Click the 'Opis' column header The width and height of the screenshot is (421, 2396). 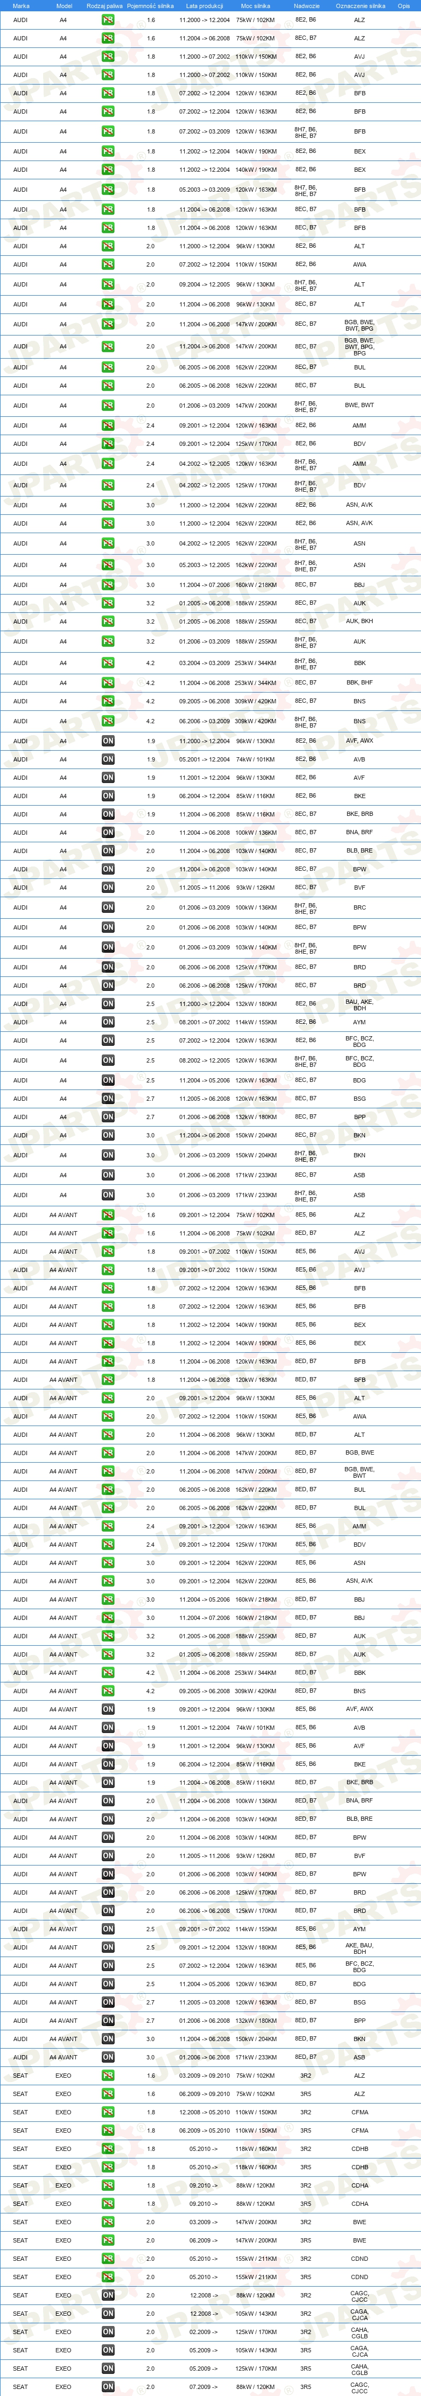(x=403, y=5)
